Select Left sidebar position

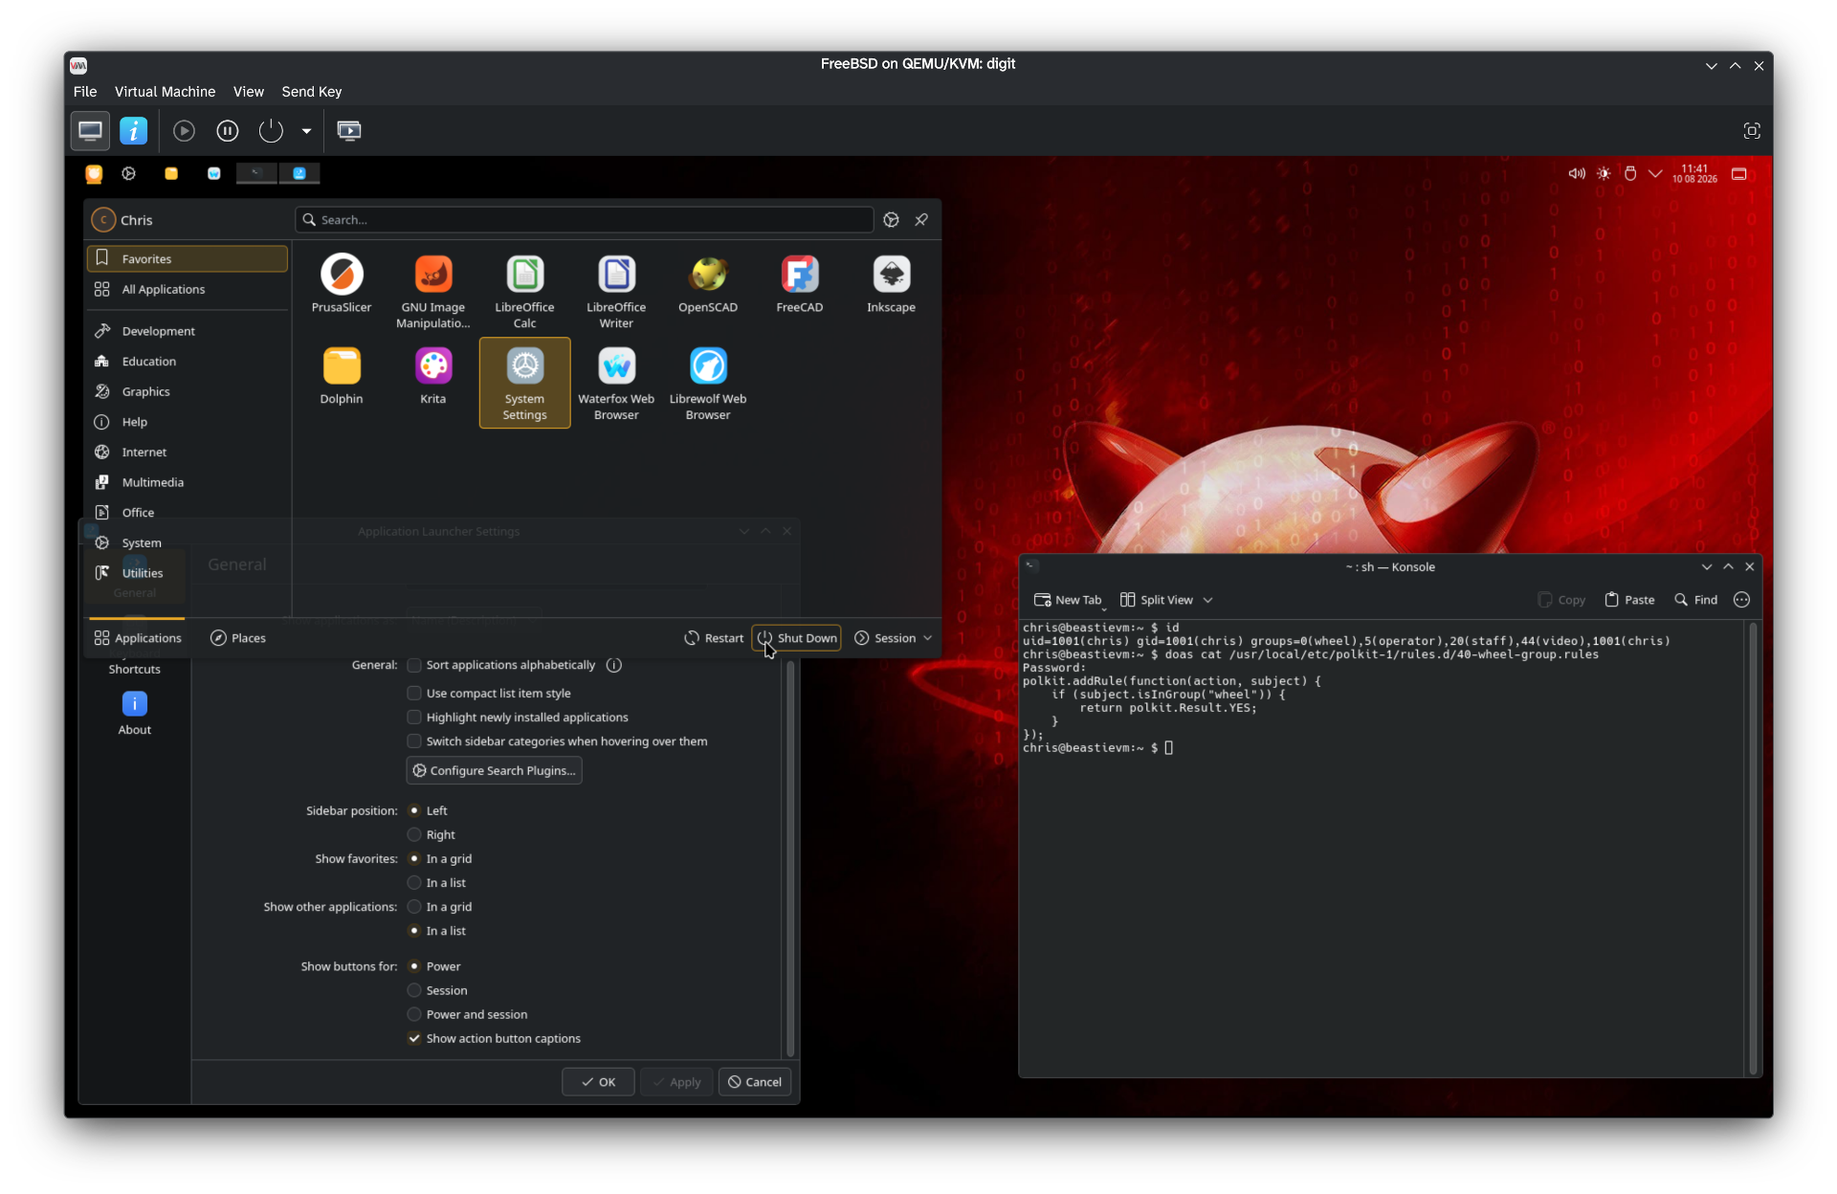[x=414, y=810]
